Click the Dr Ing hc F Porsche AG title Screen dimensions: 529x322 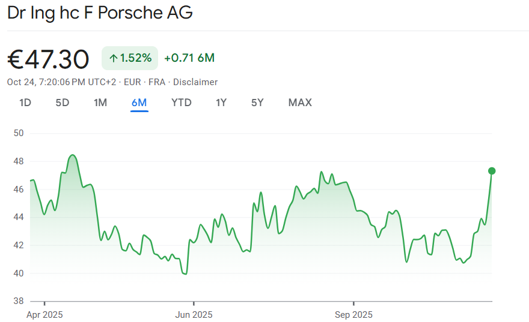coord(100,13)
